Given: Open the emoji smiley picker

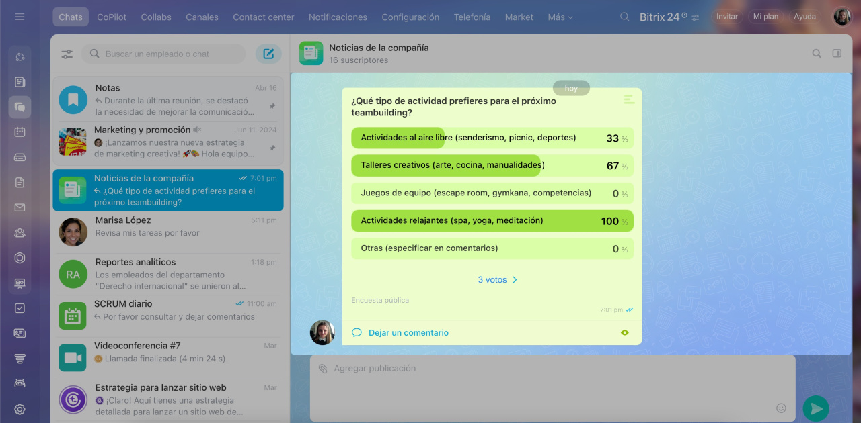Looking at the screenshot, I should coord(781,408).
